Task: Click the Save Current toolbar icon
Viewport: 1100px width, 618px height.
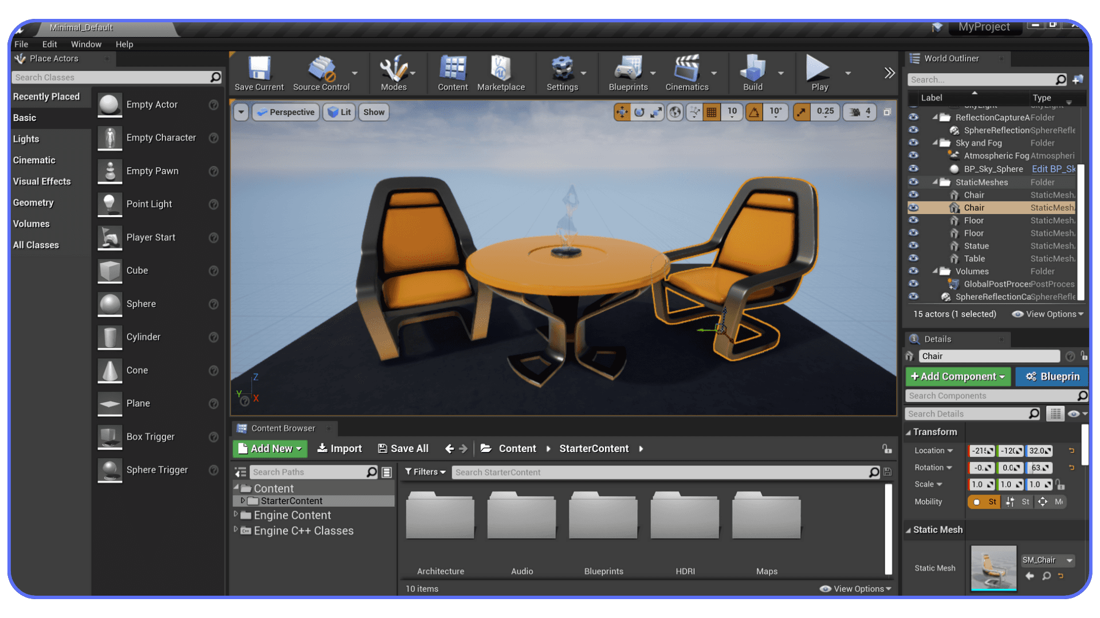Action: point(258,69)
